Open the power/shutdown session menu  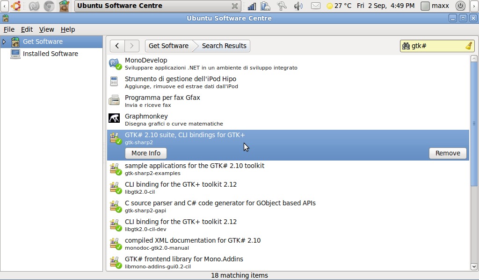[x=460, y=6]
